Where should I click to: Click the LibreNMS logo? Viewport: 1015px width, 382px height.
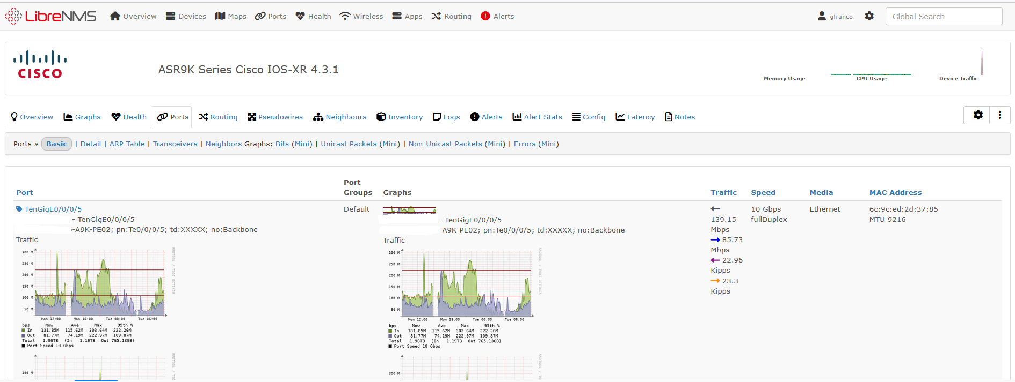click(50, 16)
